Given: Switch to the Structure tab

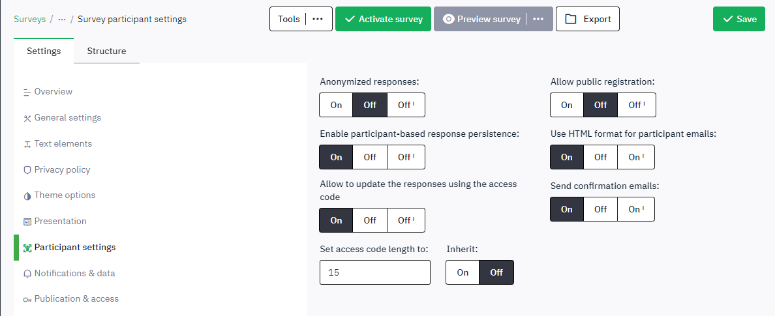Looking at the screenshot, I should click(106, 51).
